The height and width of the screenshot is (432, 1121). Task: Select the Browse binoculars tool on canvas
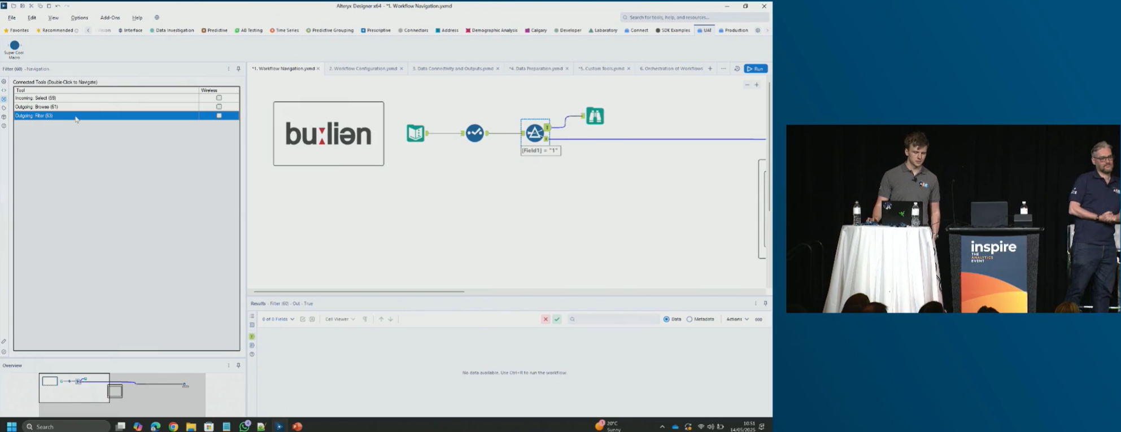pyautogui.click(x=595, y=116)
